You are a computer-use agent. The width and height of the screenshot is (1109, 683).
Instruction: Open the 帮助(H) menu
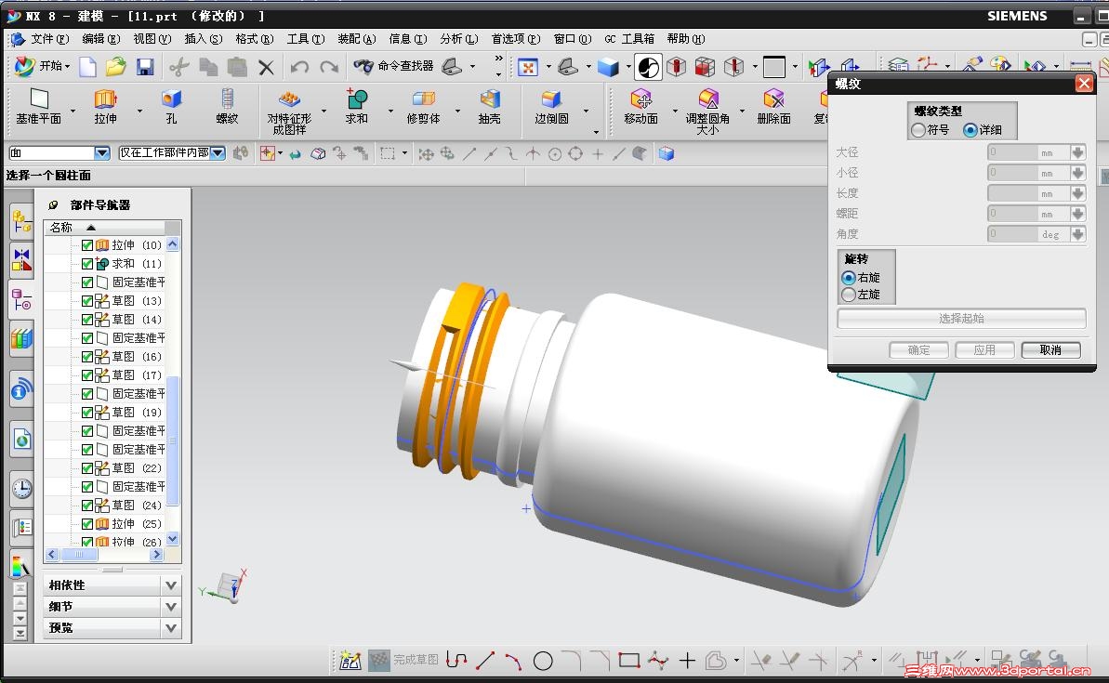(x=685, y=39)
